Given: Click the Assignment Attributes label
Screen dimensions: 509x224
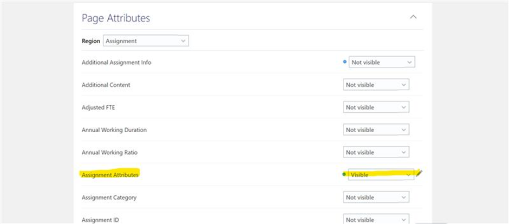Looking at the screenshot, I should [110, 175].
